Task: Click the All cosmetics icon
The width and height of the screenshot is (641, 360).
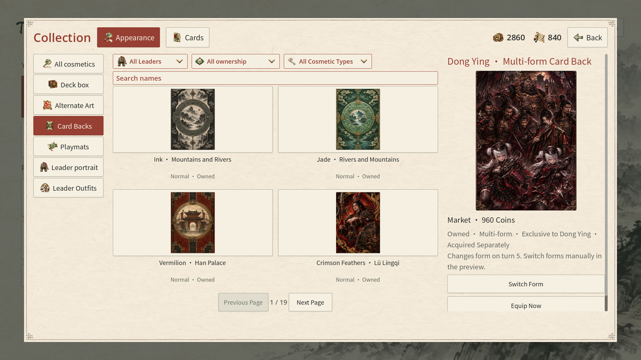Action: point(47,64)
